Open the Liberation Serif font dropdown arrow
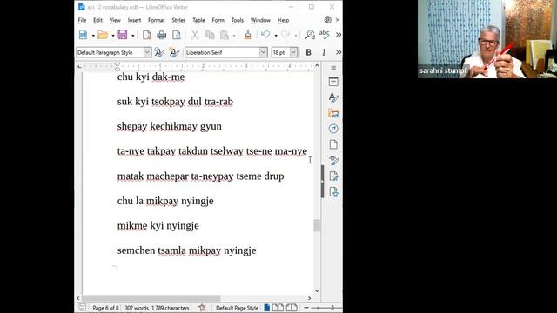 tap(263, 52)
